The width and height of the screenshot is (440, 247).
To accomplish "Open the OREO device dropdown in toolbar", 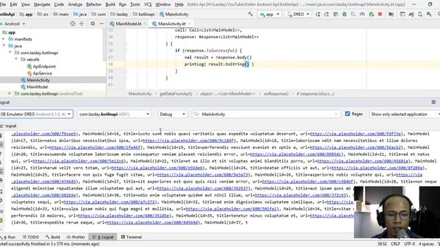I will (298, 14).
